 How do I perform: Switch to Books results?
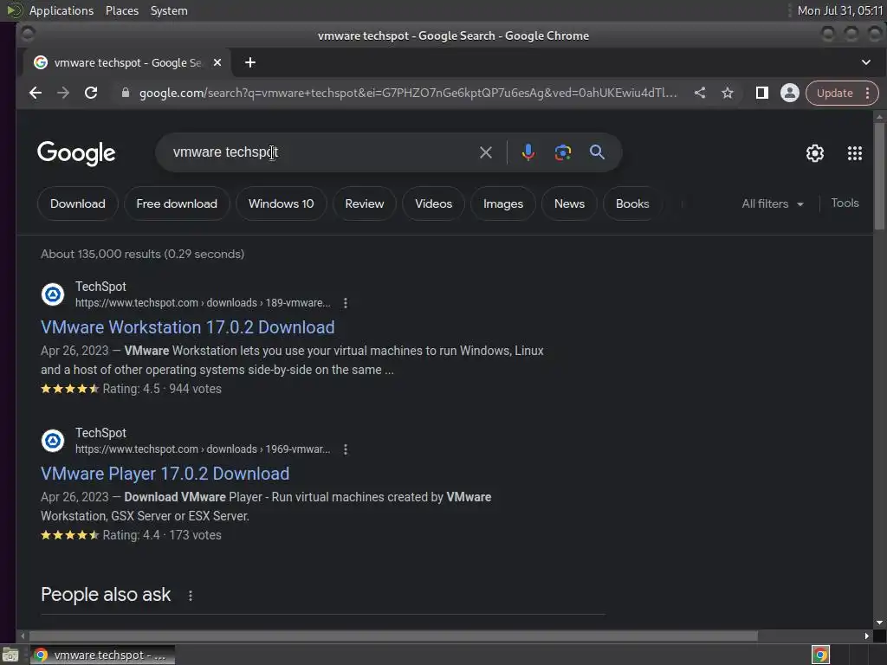[x=631, y=203]
